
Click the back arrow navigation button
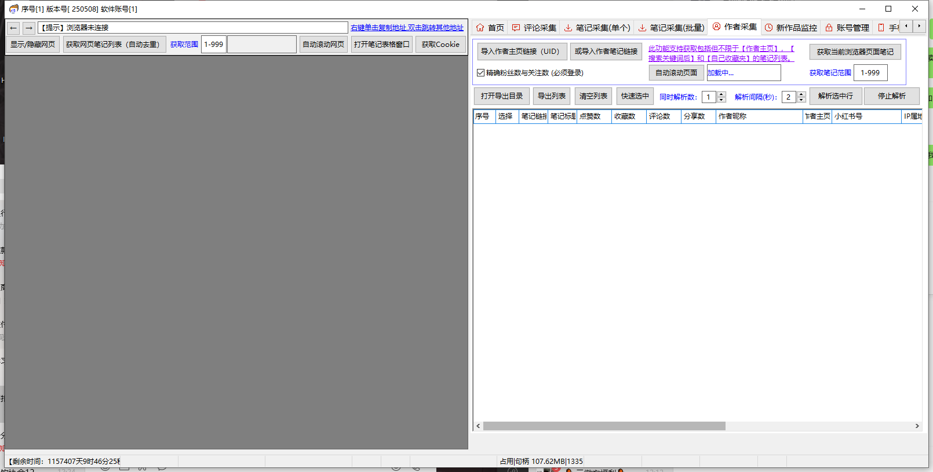coord(13,28)
